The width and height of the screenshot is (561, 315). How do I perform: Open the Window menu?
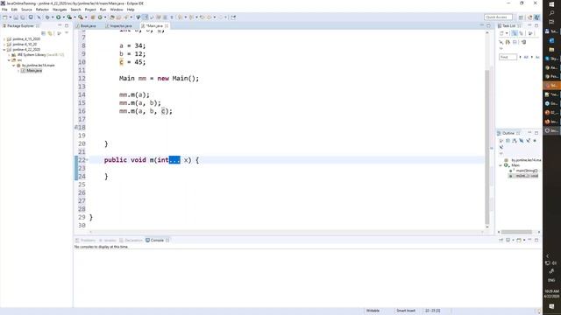tap(117, 10)
